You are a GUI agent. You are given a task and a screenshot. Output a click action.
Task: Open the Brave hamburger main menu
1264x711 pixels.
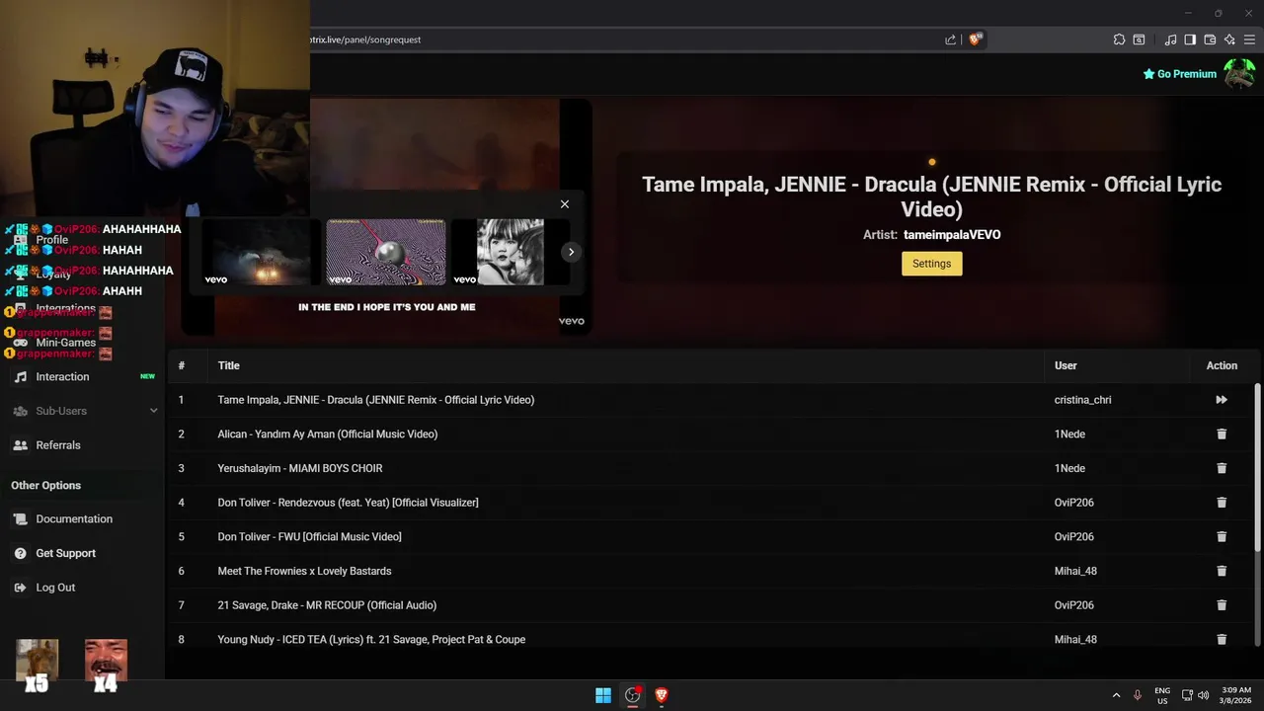pos(1249,39)
